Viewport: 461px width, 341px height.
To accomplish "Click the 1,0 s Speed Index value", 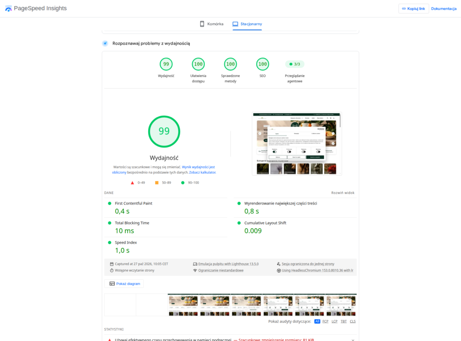I will [122, 250].
